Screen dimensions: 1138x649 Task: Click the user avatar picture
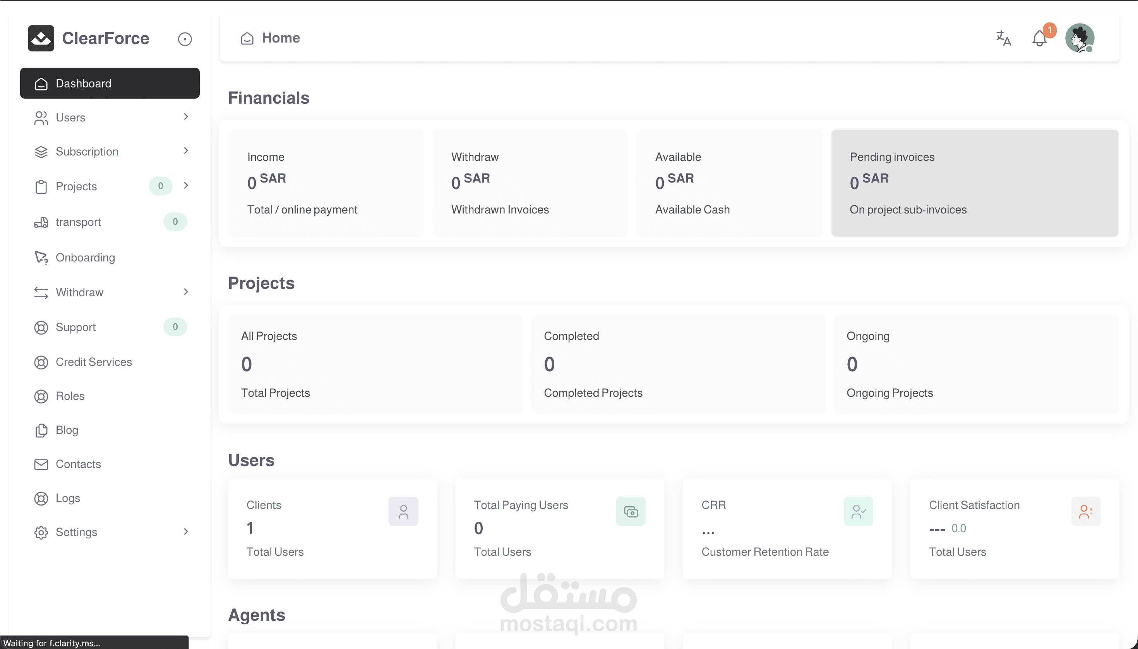[1079, 38]
